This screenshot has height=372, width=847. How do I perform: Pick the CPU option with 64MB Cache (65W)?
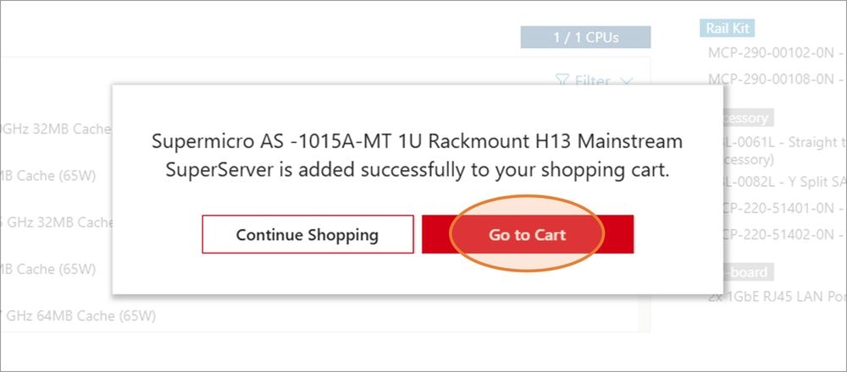tap(78, 315)
